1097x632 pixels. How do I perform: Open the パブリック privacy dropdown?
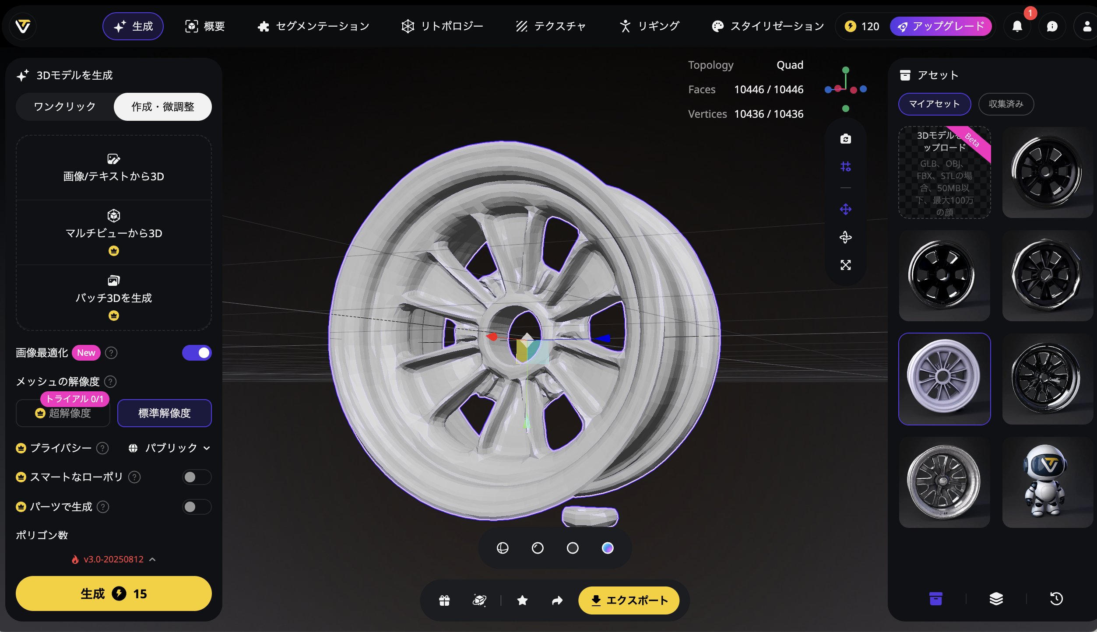coord(170,448)
